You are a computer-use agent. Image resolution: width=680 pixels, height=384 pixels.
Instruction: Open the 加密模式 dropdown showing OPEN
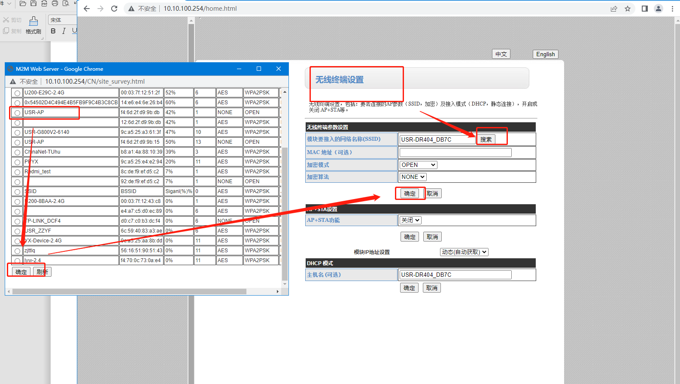coord(418,165)
